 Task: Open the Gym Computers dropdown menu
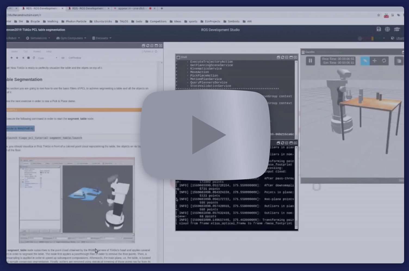(x=71, y=38)
